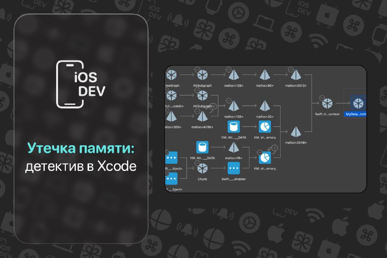Select the malloc<3072> node
387x258 pixels.
[296, 75]
